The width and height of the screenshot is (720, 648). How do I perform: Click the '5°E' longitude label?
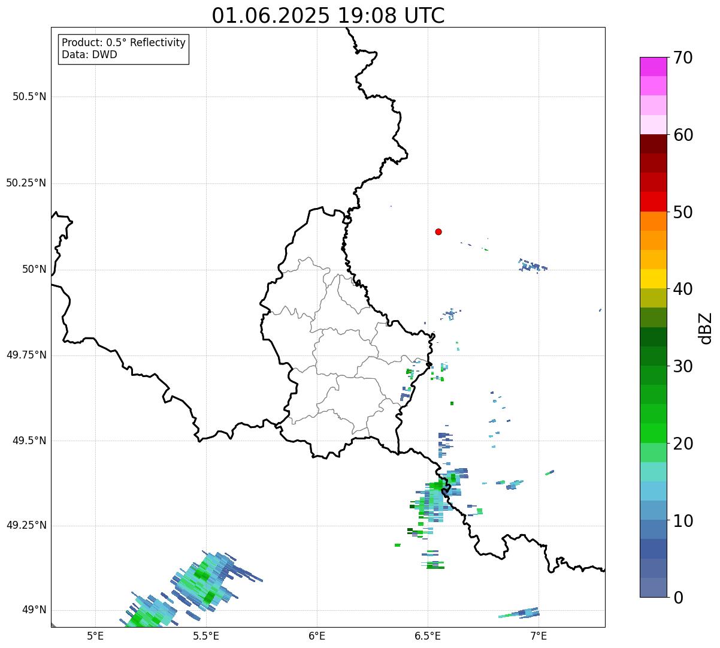tap(95, 635)
